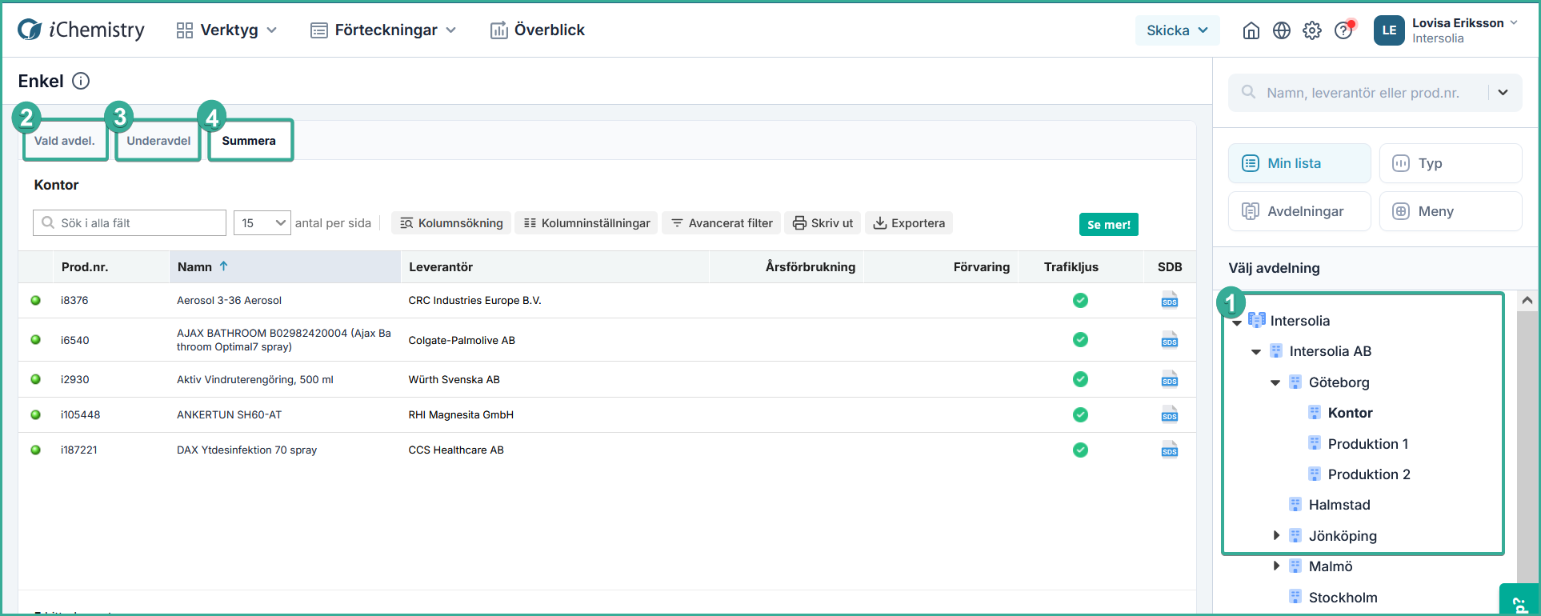1541x616 pixels.
Task: Open the antal per sida dropdown
Action: 262,223
